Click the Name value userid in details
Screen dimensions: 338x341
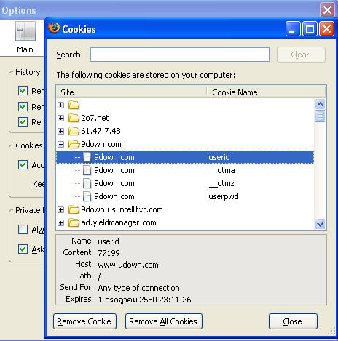pyautogui.click(x=109, y=241)
